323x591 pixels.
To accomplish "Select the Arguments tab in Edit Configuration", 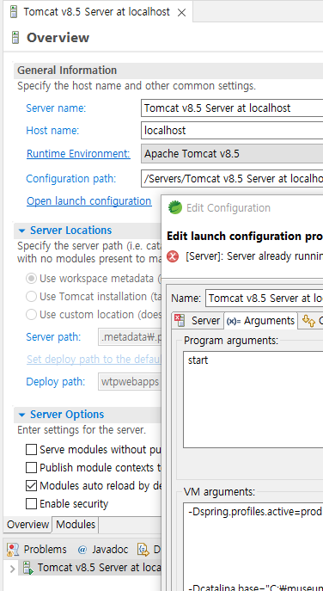I will pyautogui.click(x=260, y=320).
